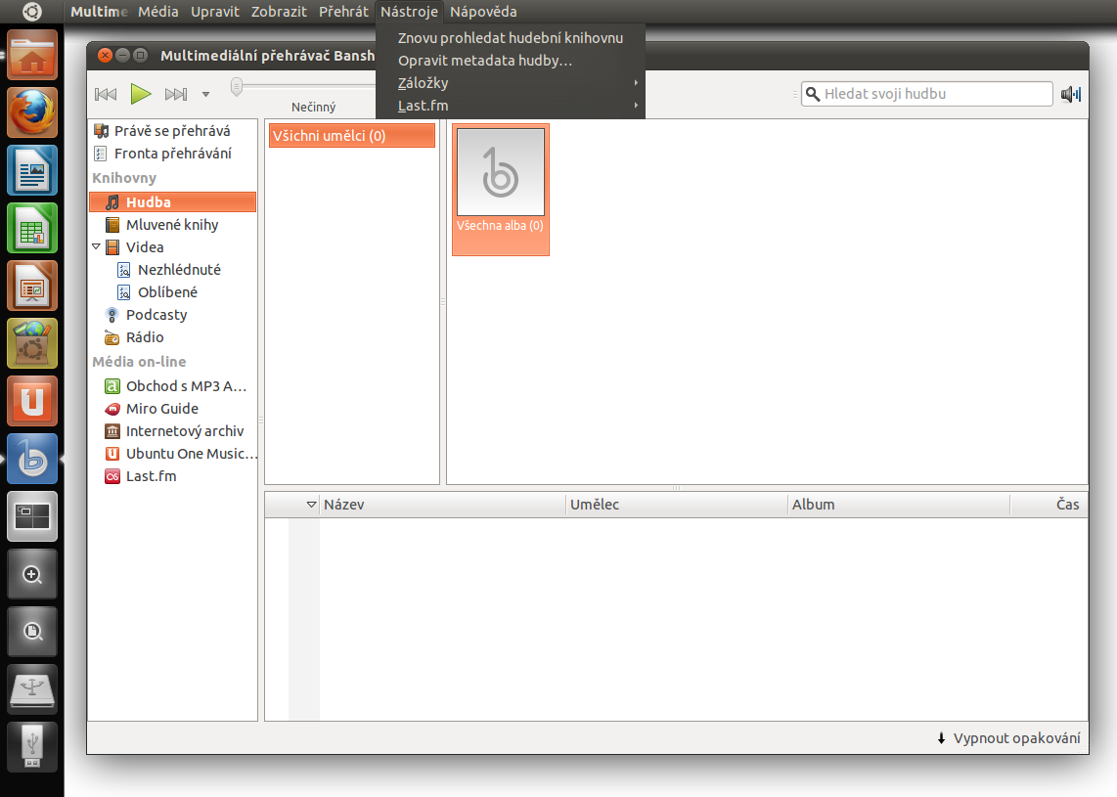This screenshot has width=1117, height=797.
Task: Open 'Internetový archiv'
Action: [x=185, y=431]
